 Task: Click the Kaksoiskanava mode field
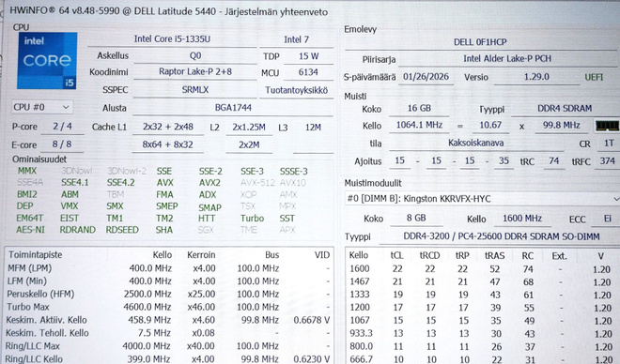476,143
